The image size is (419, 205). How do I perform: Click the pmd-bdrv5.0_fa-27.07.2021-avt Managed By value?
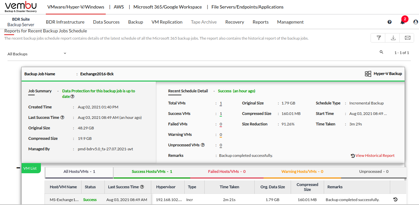pos(105,149)
